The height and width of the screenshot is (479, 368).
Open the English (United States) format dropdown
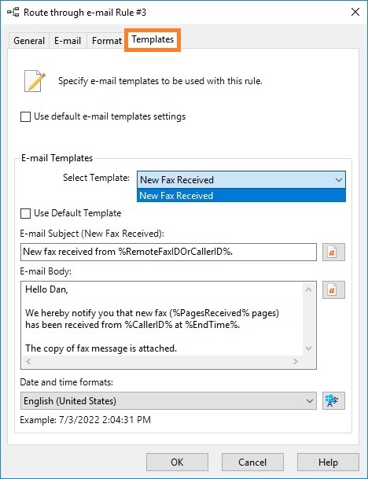tap(168, 401)
